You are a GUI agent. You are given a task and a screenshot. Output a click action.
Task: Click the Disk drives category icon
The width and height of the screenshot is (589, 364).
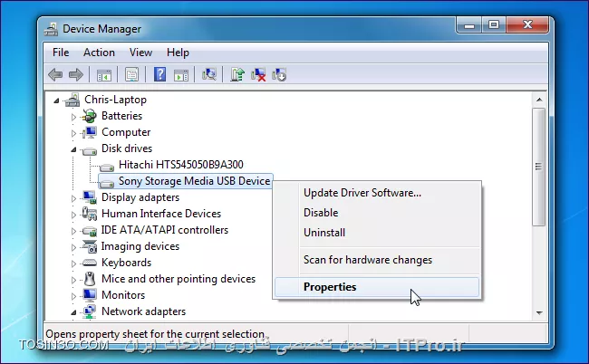(x=90, y=151)
